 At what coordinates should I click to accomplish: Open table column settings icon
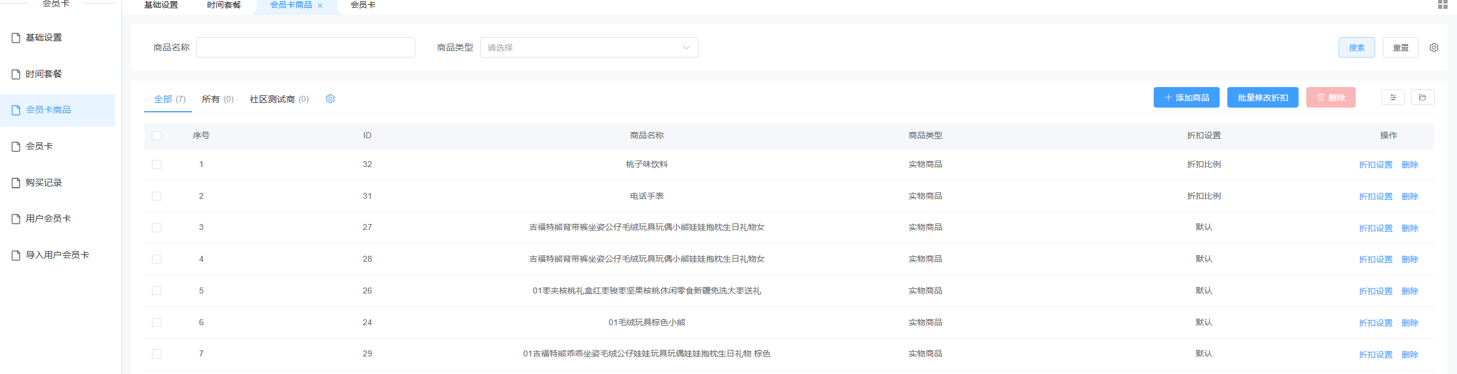[1393, 98]
